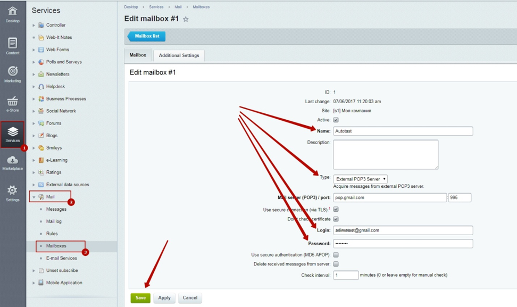517x307 pixels.
Task: Click the Mail icon in tree
Action: pos(41,197)
